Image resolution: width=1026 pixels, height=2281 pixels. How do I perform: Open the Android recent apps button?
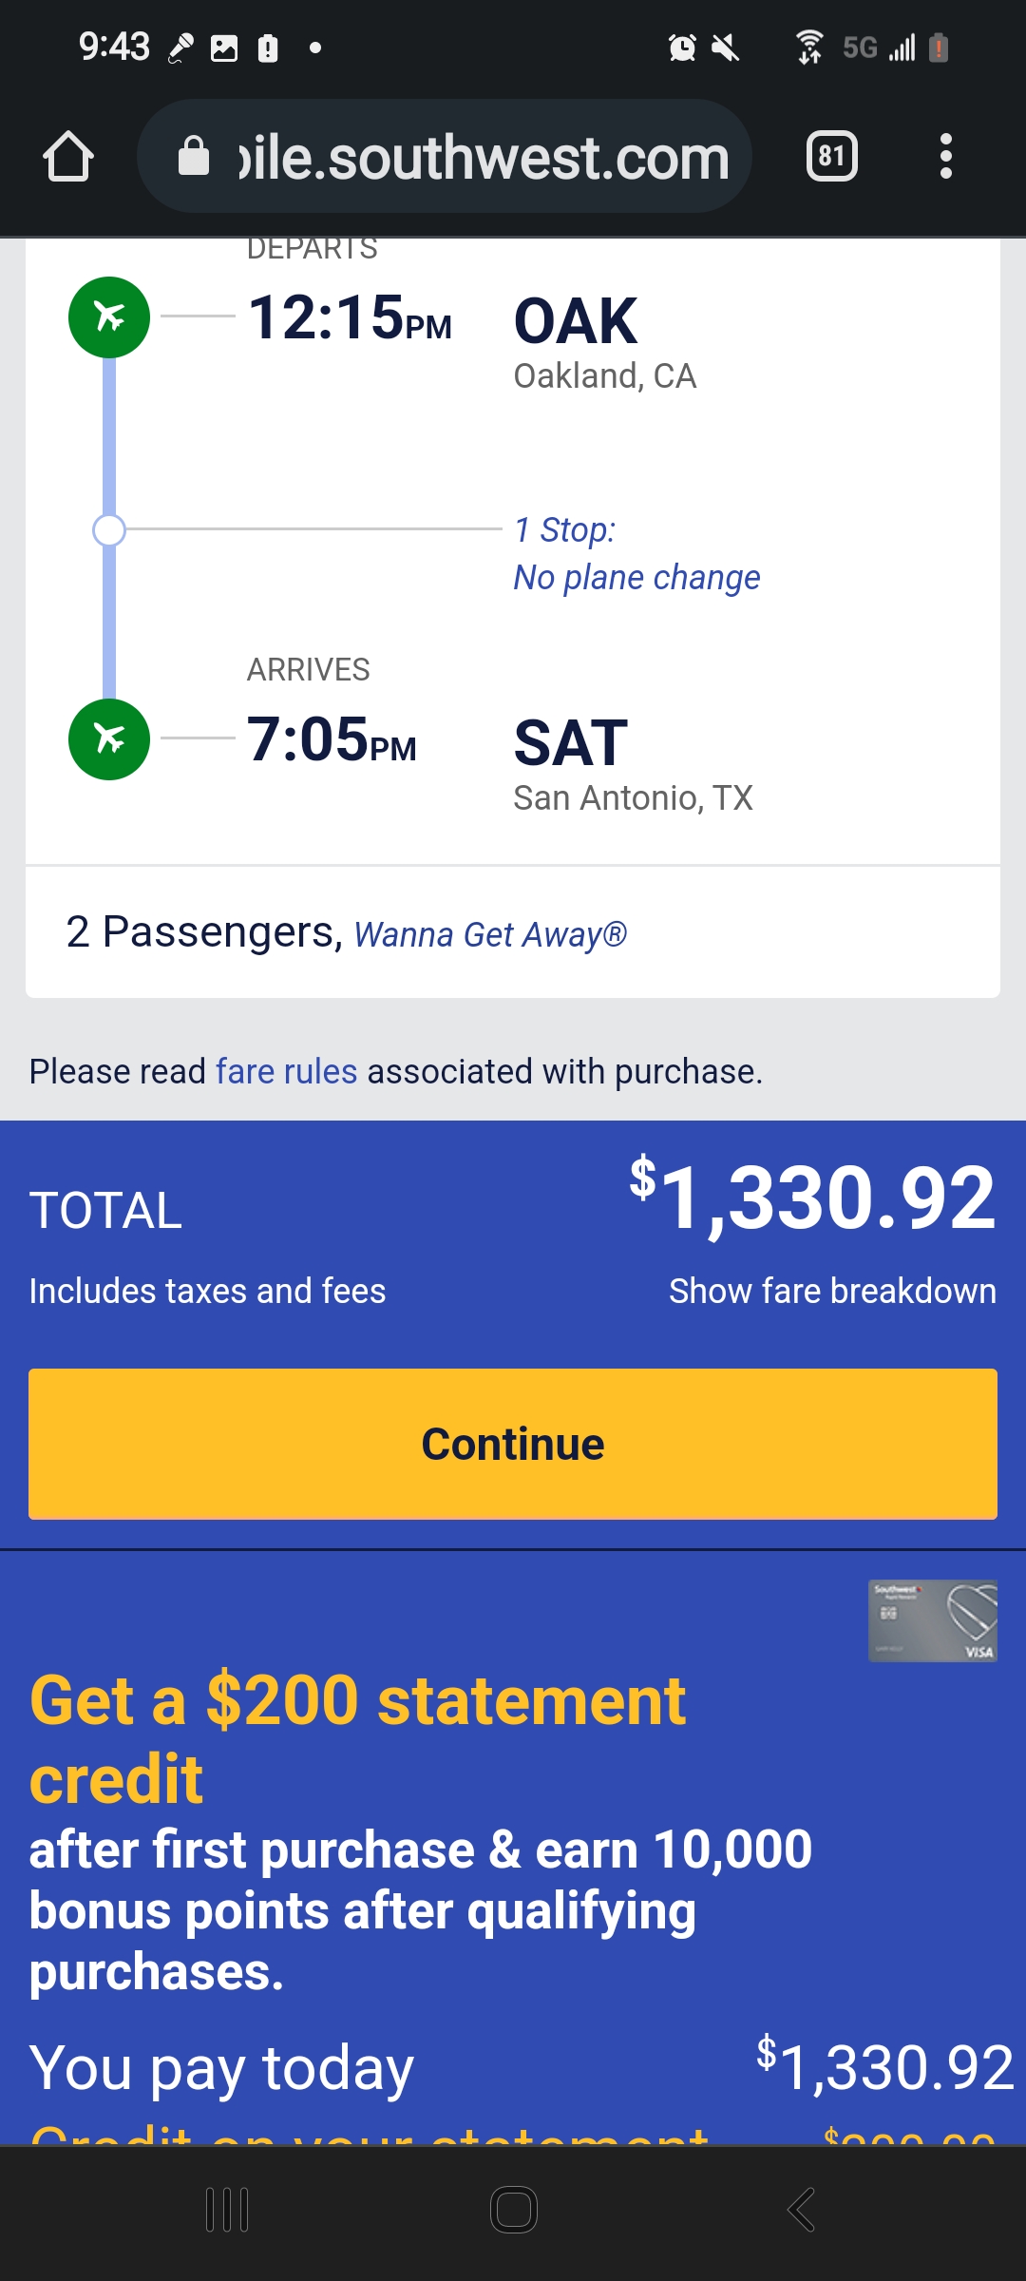227,2210
